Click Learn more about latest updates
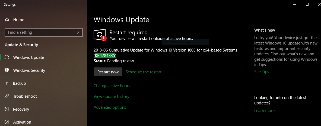Viewport: 321px width, 126px height. (x=264, y=111)
